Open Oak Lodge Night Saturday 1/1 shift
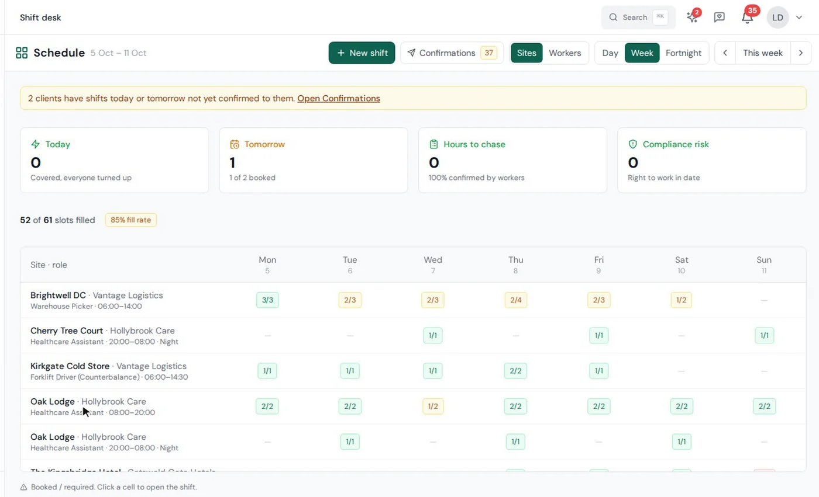 click(x=682, y=442)
